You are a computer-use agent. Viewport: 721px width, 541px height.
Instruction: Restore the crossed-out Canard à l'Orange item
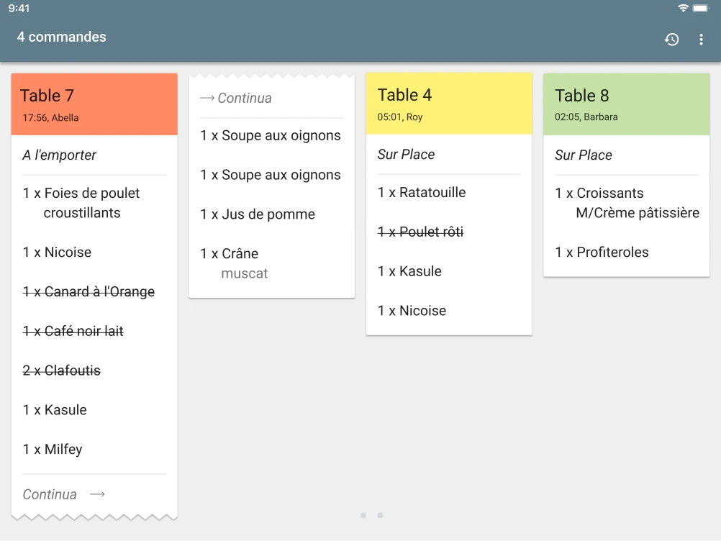[x=89, y=292]
